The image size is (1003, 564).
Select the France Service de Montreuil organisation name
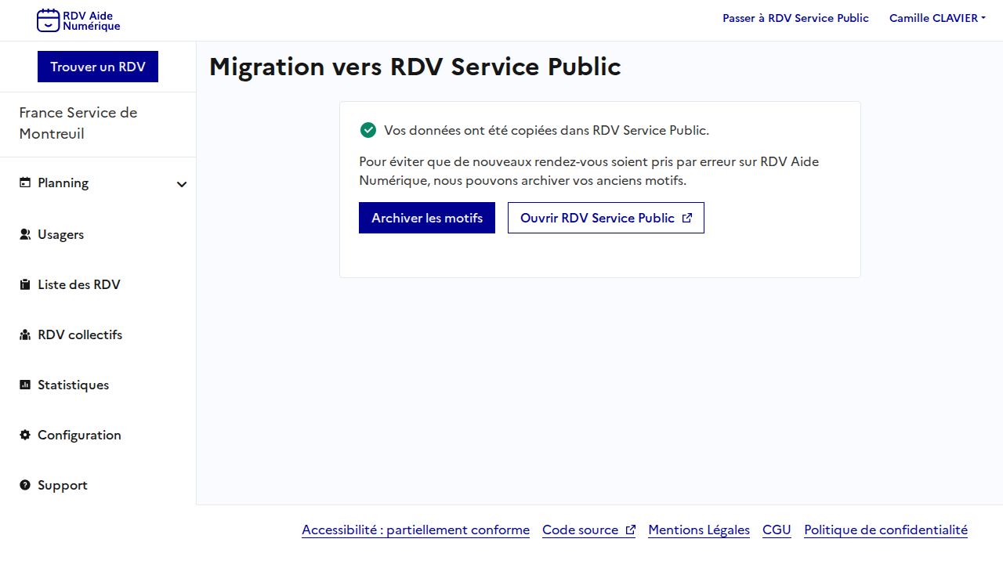pos(78,123)
